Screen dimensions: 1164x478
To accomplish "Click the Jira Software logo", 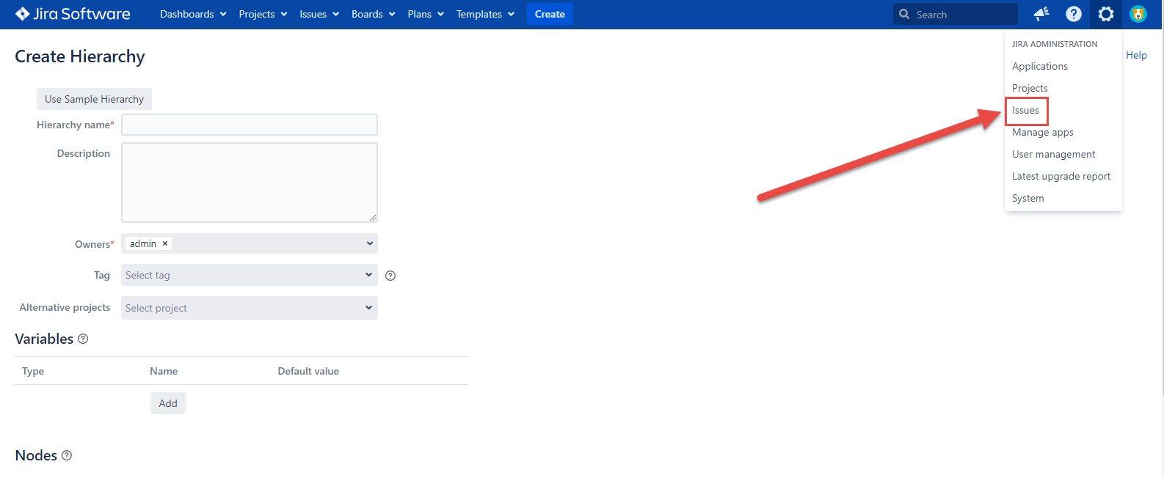I will click(x=73, y=14).
